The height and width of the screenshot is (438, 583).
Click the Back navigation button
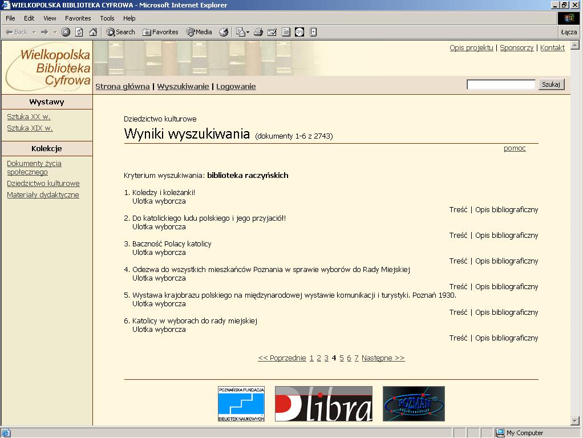coord(17,33)
